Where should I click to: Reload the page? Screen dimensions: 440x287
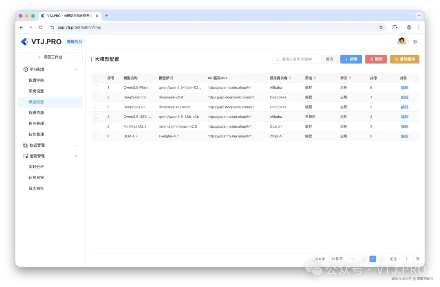click(41, 27)
